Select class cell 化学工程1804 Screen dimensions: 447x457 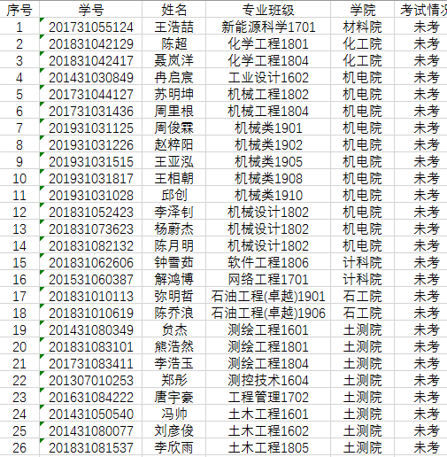tap(268, 59)
